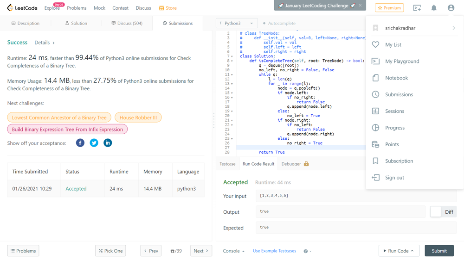Expand the Run Code options arrow
This screenshot has width=464, height=260.
point(412,251)
